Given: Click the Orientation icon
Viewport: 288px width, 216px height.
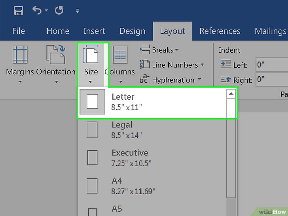Looking at the screenshot, I should tap(56, 55).
